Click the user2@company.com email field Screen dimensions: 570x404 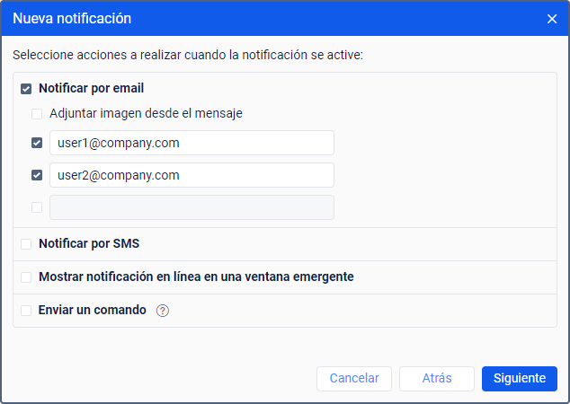(191, 175)
